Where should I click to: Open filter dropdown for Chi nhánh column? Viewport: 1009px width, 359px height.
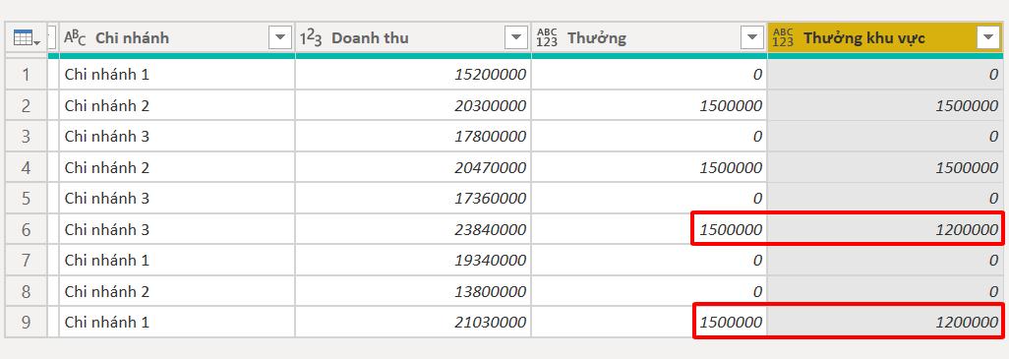coord(280,38)
